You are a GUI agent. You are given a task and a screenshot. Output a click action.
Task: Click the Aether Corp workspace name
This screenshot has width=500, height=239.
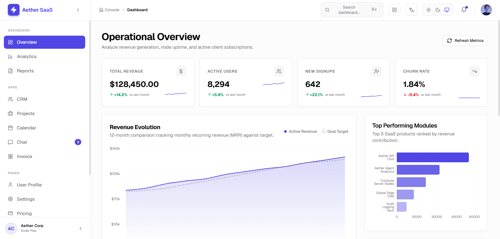click(32, 226)
